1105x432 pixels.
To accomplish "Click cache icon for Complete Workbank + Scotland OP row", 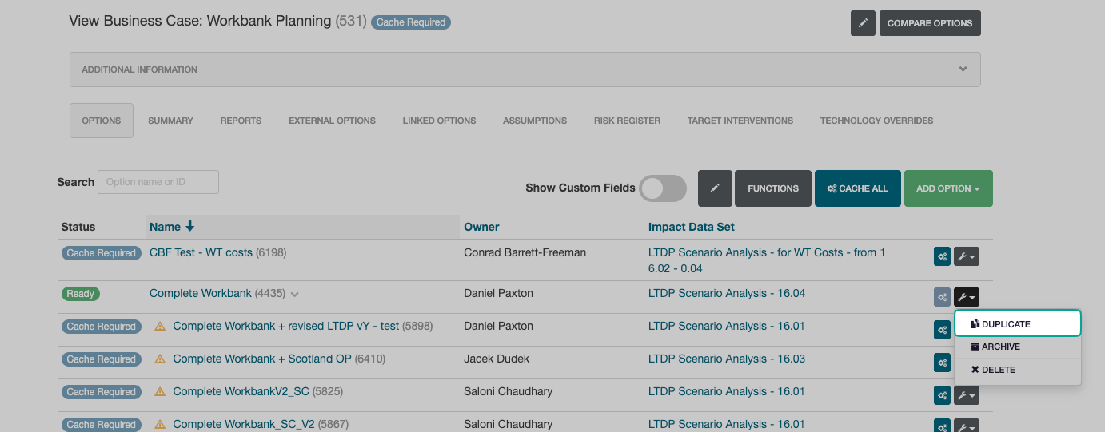I will point(943,363).
